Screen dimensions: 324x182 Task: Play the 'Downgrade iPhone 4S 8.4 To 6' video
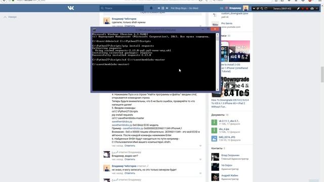tap(230, 86)
